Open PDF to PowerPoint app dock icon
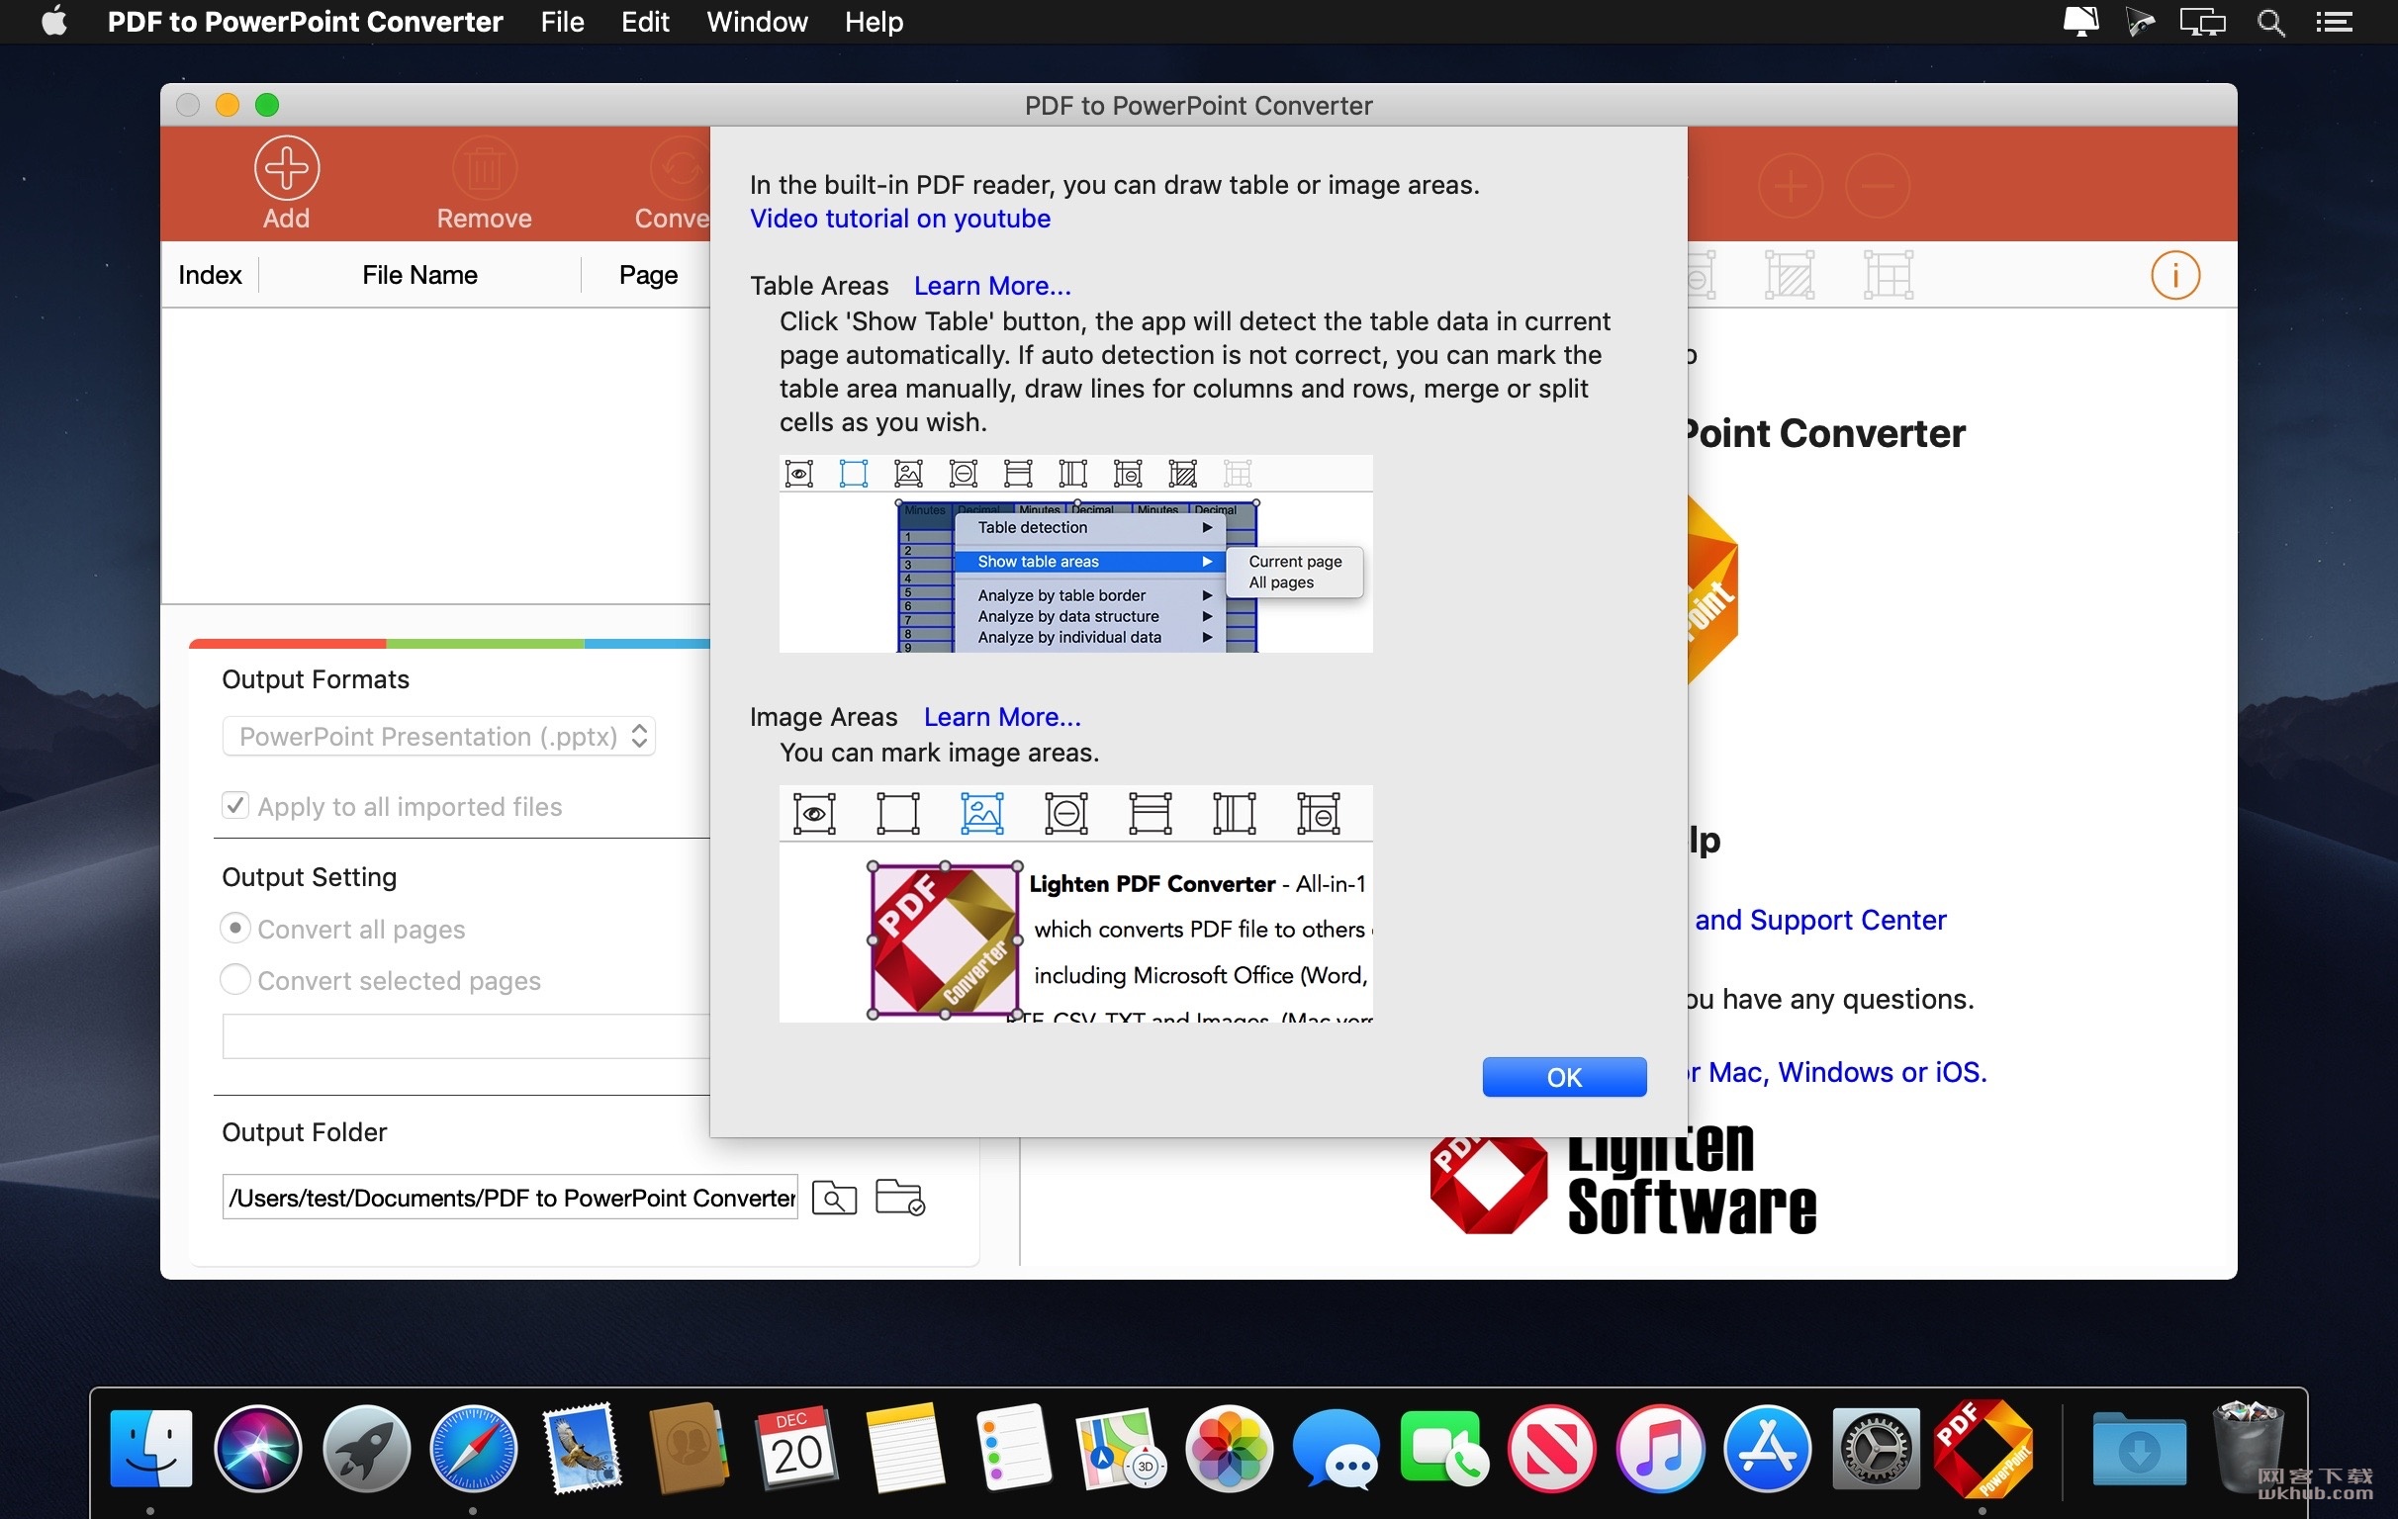This screenshot has width=2398, height=1519. (x=1983, y=1449)
